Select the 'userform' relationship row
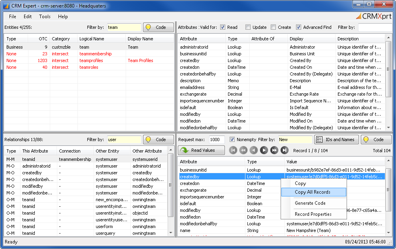 pos(86,226)
